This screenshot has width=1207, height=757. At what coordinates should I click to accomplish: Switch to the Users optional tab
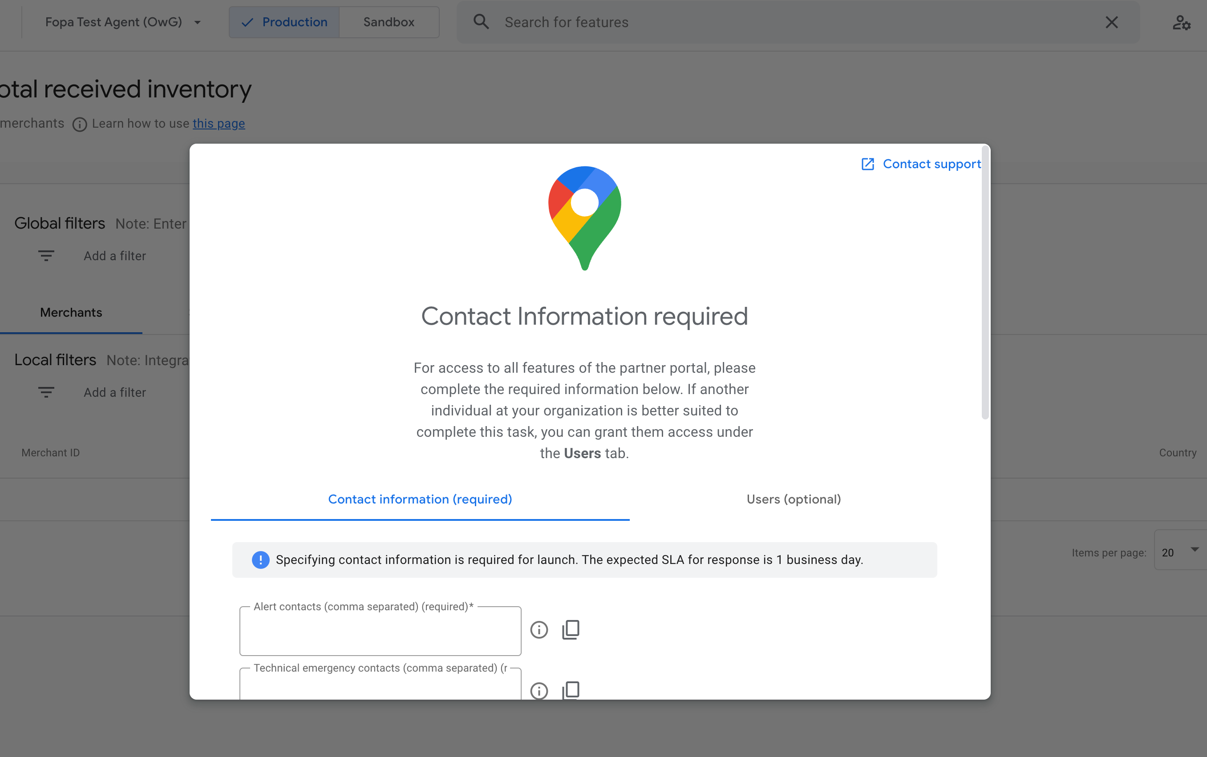point(794,499)
